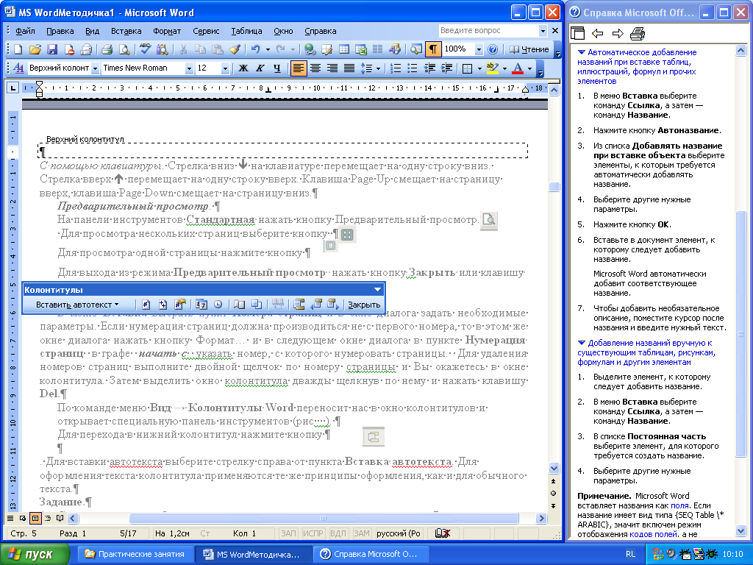Save the document with the floppy icon
This screenshot has width=753, height=565.
click(52, 49)
